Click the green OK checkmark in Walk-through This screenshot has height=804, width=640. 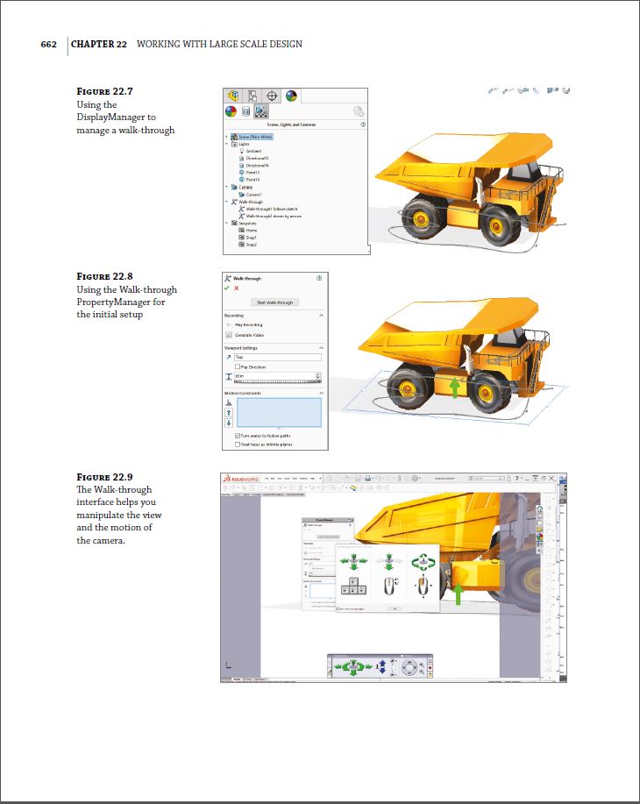click(x=228, y=288)
